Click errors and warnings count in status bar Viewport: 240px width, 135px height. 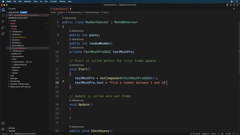(x=5, y=133)
